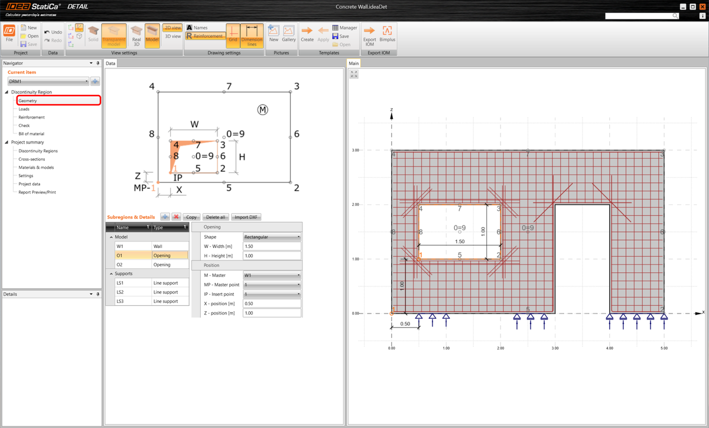This screenshot has height=428, width=709.
Task: Switch drawing to 2D view
Action: tap(172, 27)
